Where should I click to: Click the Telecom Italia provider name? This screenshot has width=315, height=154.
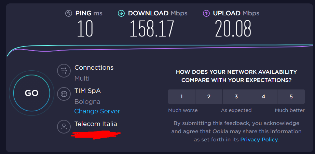click(96, 124)
